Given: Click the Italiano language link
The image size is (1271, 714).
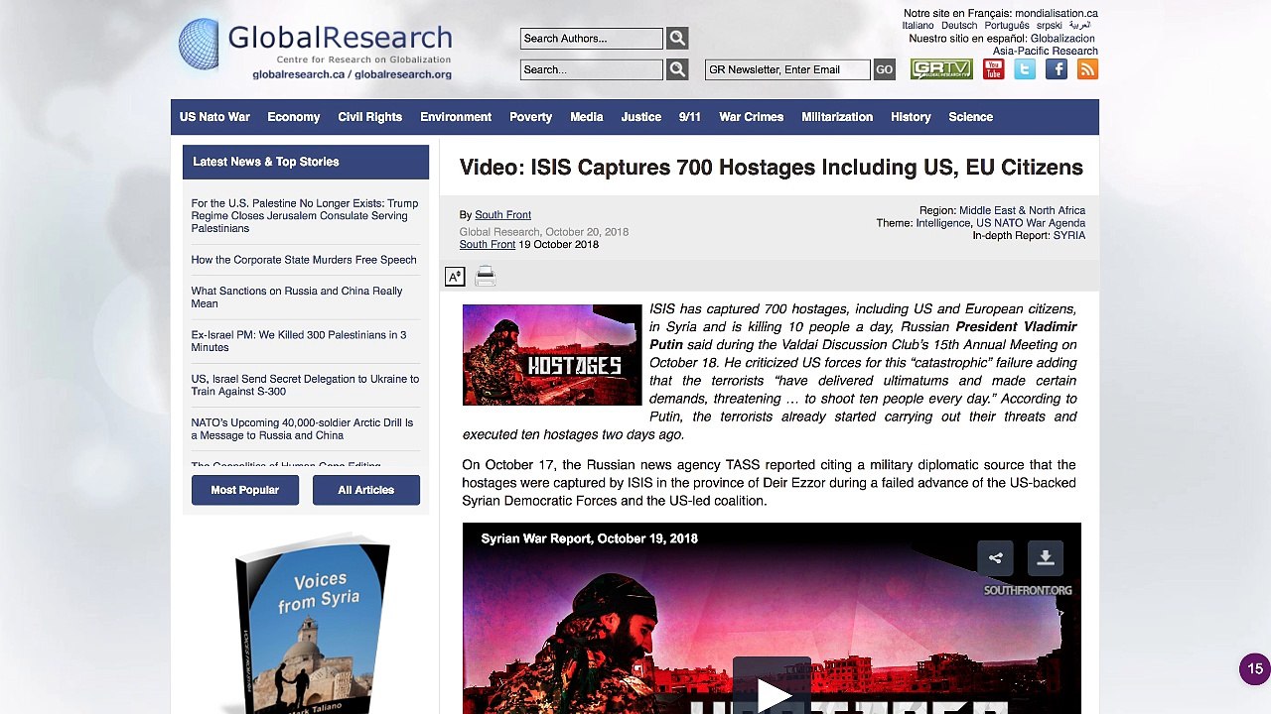Looking at the screenshot, I should 918,26.
